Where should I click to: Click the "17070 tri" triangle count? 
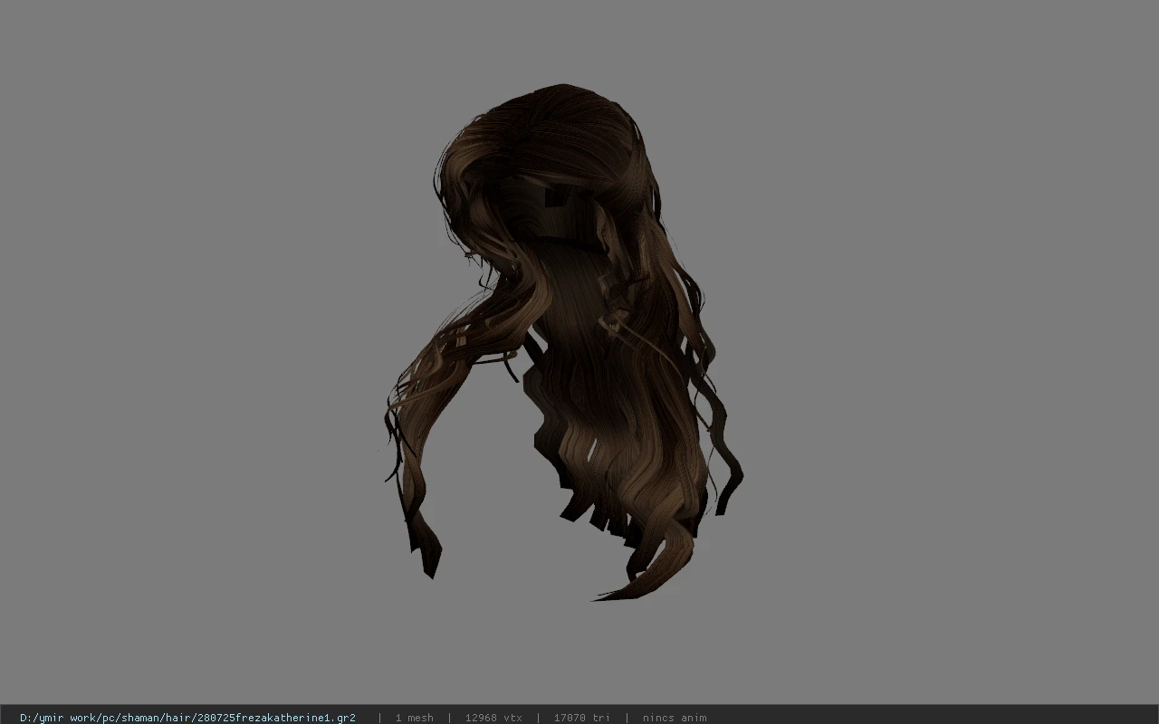581,718
